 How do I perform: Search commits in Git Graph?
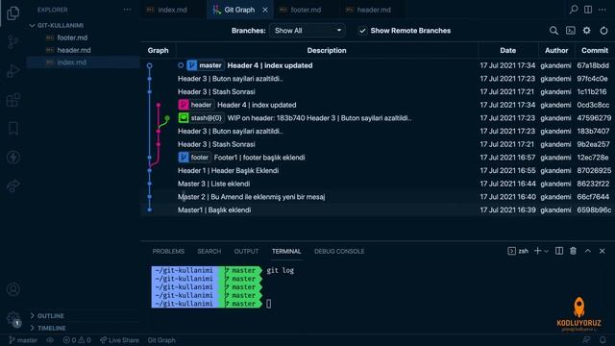click(553, 31)
